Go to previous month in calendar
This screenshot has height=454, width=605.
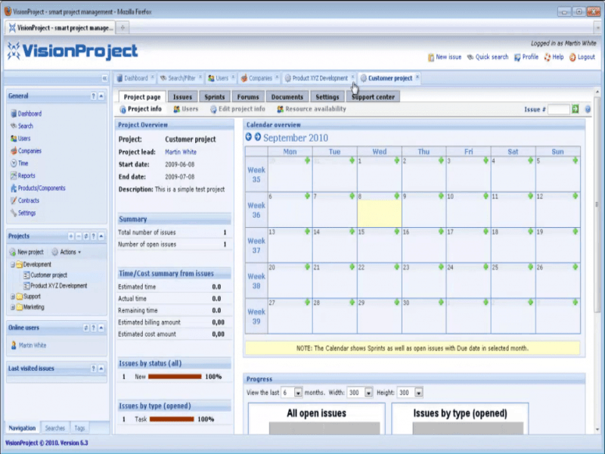[249, 138]
